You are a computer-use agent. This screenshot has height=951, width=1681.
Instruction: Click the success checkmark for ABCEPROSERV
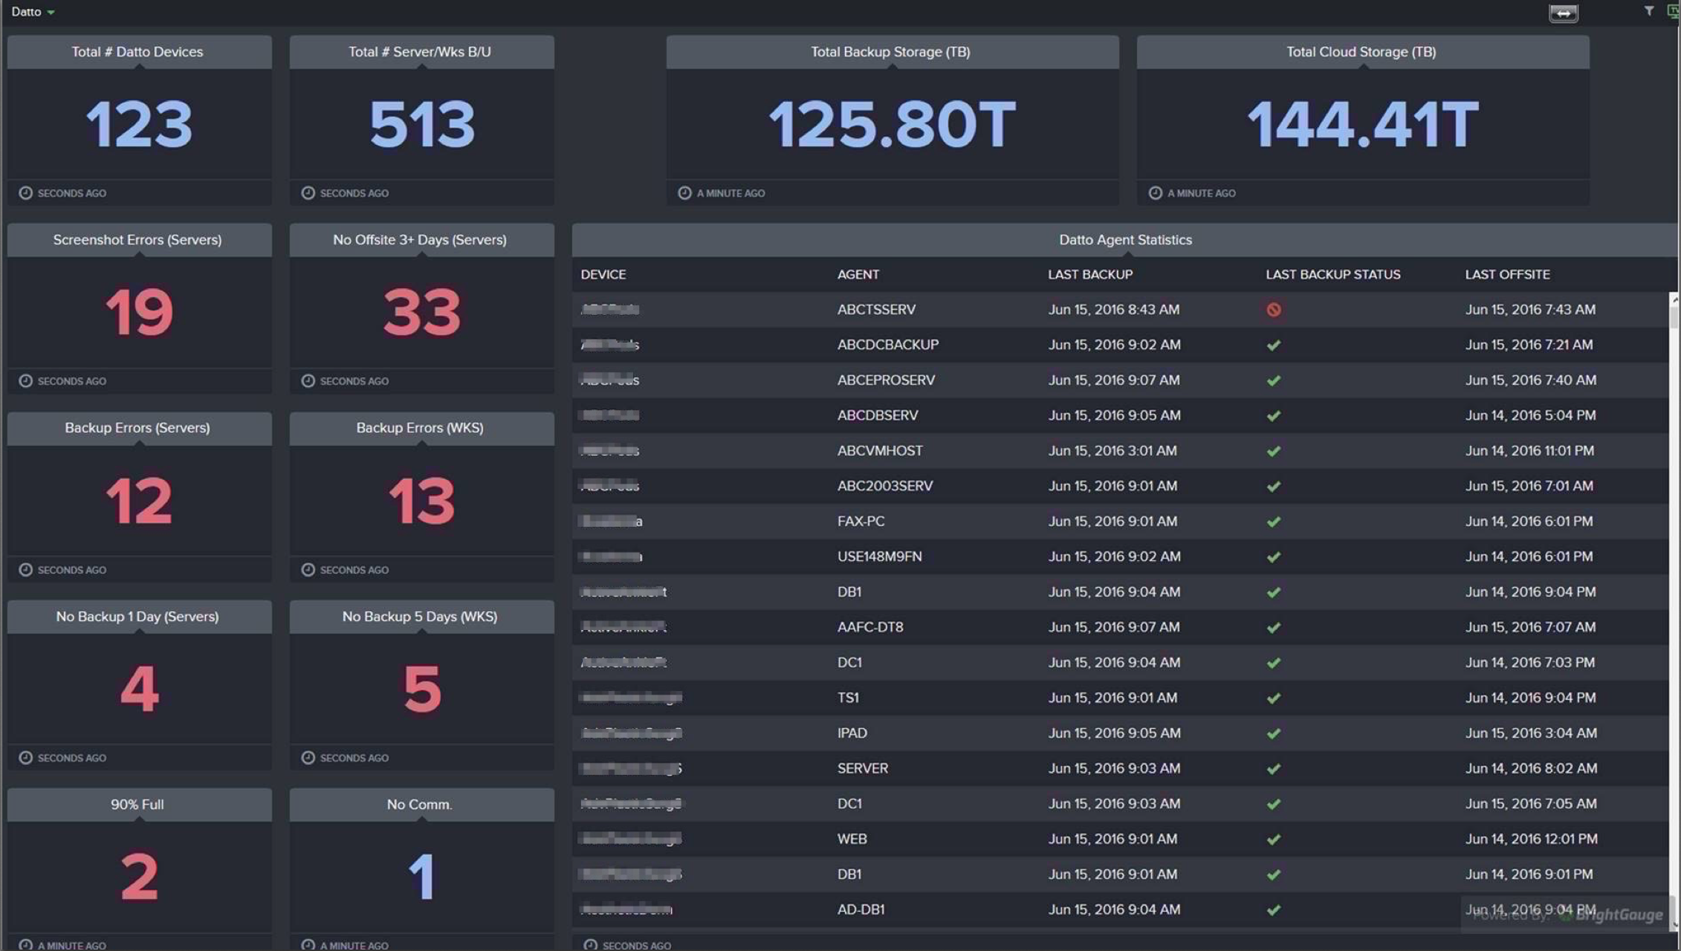pyautogui.click(x=1273, y=380)
